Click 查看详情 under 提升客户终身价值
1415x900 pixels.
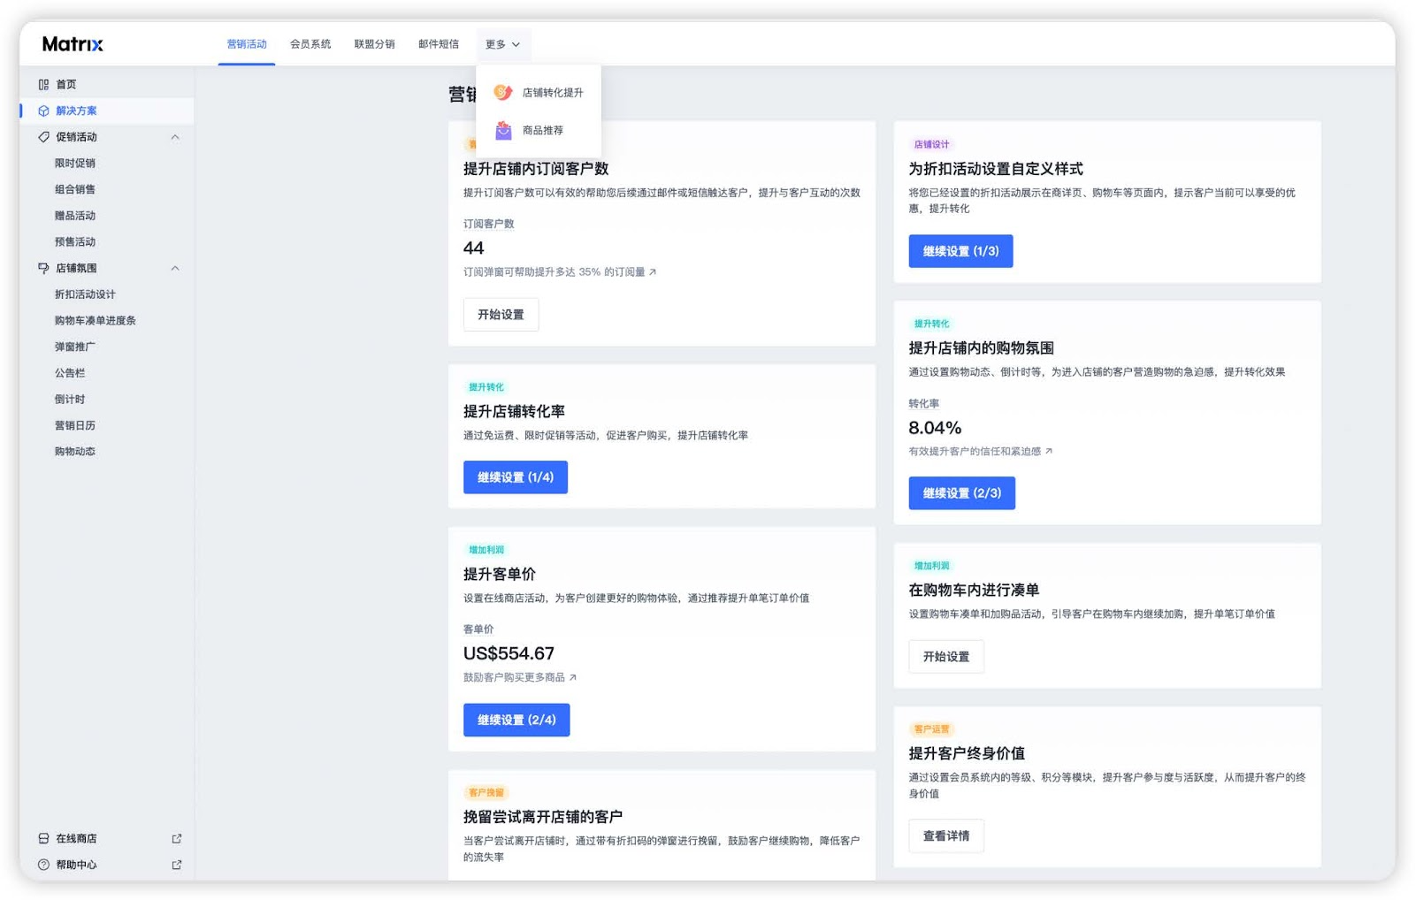(945, 836)
